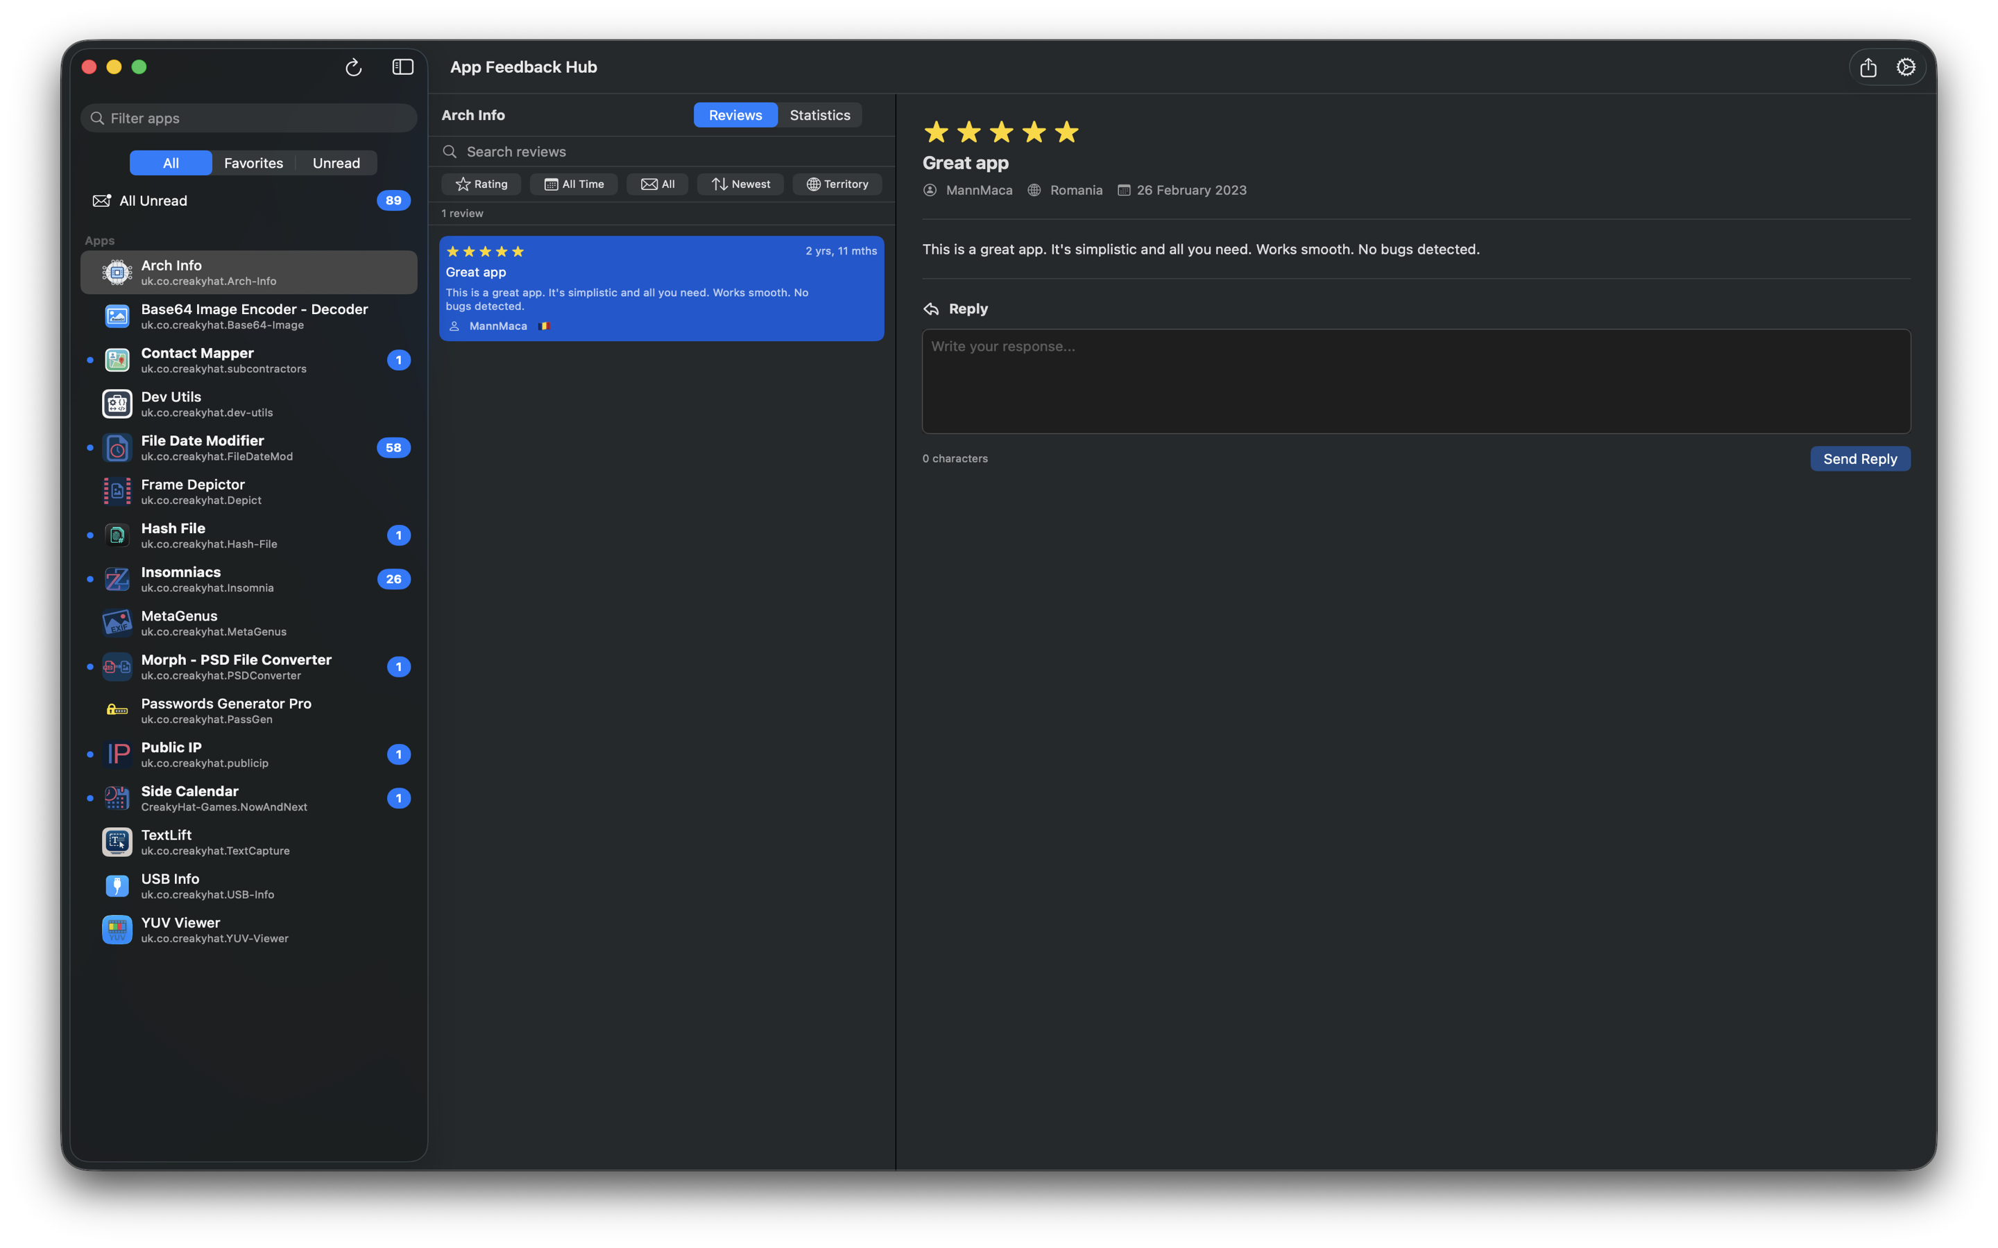The width and height of the screenshot is (1998, 1248).
Task: Open All Unread messages
Action: coord(152,200)
